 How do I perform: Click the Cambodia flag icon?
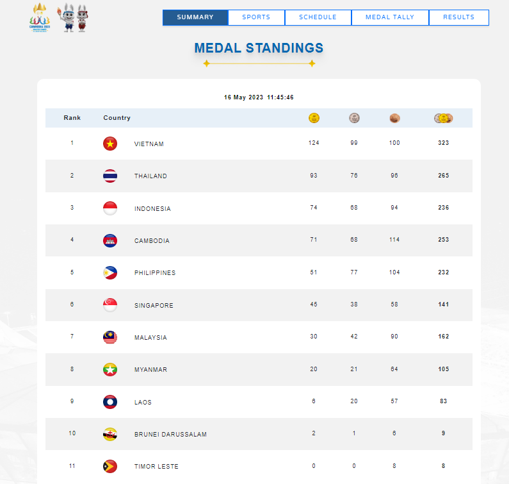point(110,240)
